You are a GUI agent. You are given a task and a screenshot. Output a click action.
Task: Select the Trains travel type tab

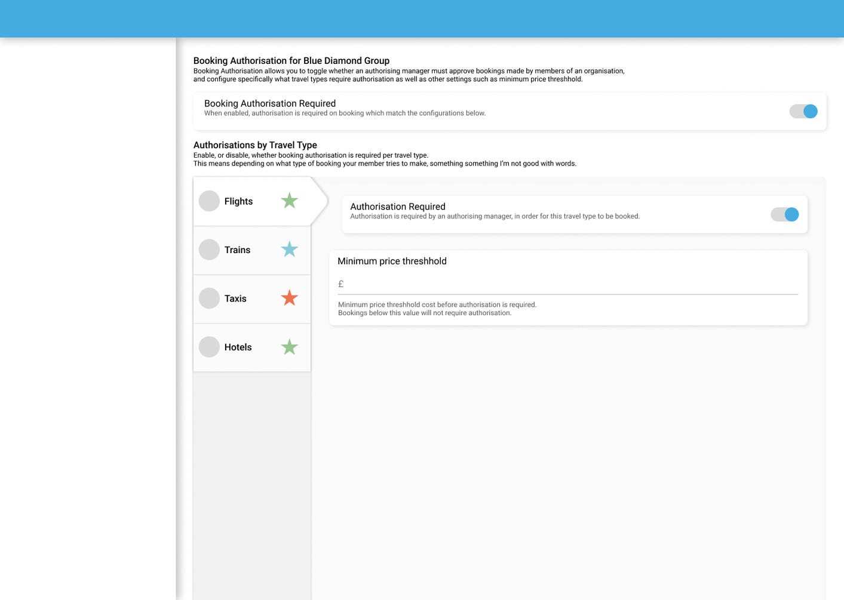[251, 250]
